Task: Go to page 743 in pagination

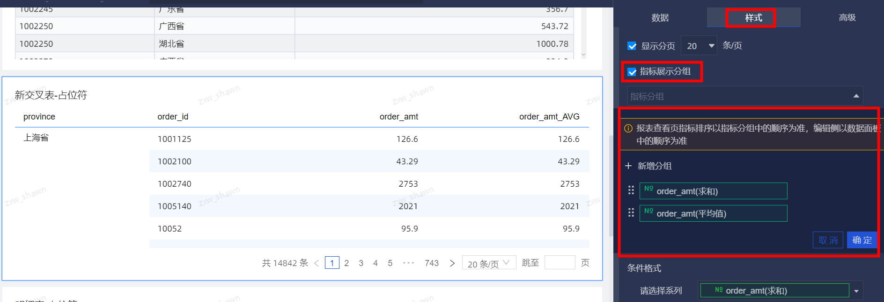Action: pos(431,263)
